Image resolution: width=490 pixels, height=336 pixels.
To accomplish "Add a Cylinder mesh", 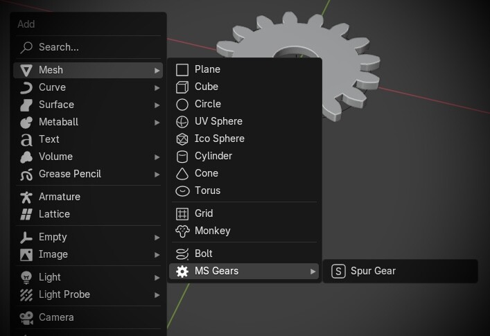I will click(x=245, y=156).
